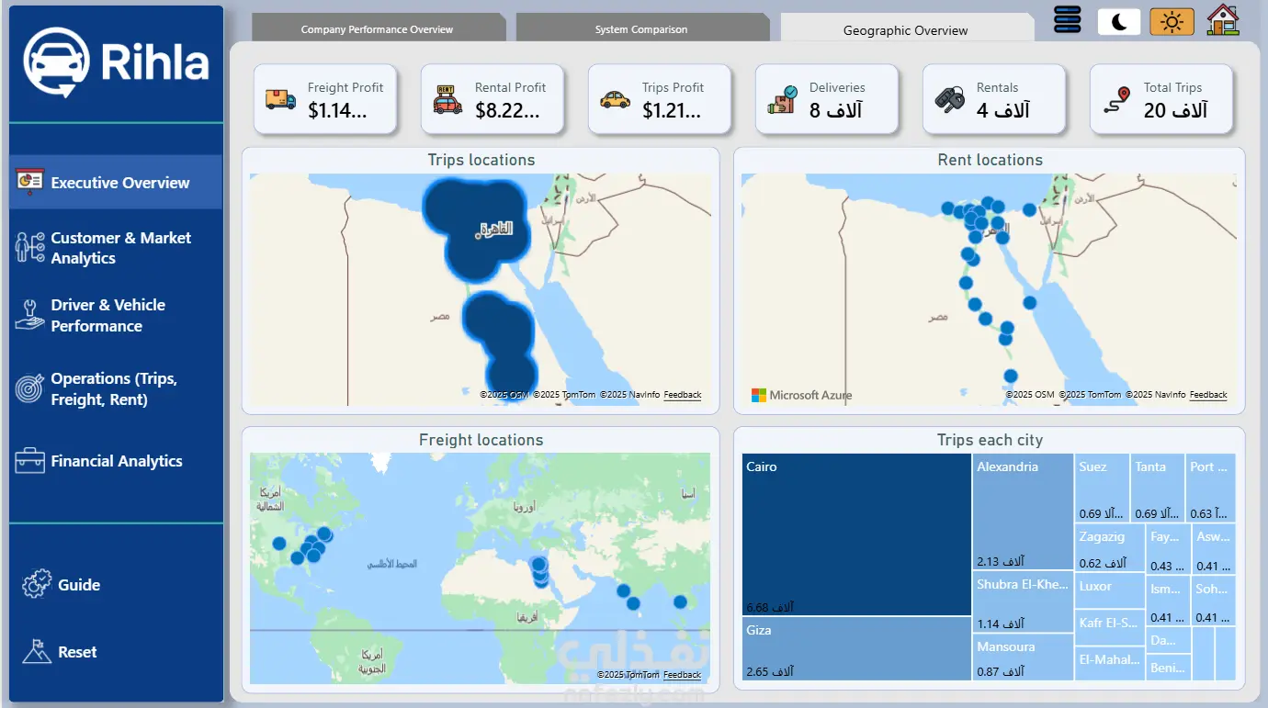Go home using the house icon
Viewport: 1268px width, 708px height.
click(1223, 20)
